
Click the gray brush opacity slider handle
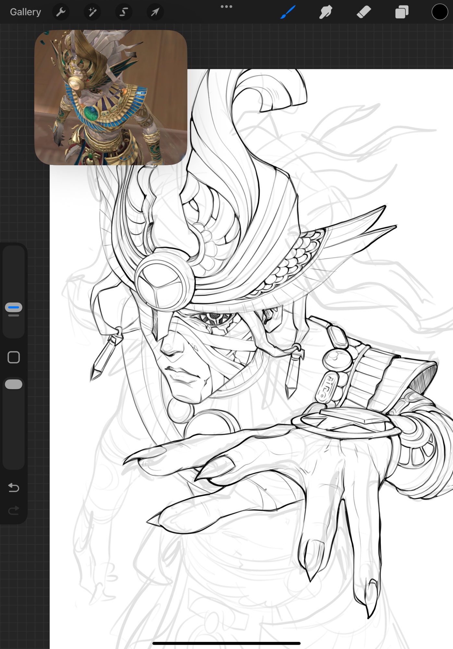click(x=14, y=384)
